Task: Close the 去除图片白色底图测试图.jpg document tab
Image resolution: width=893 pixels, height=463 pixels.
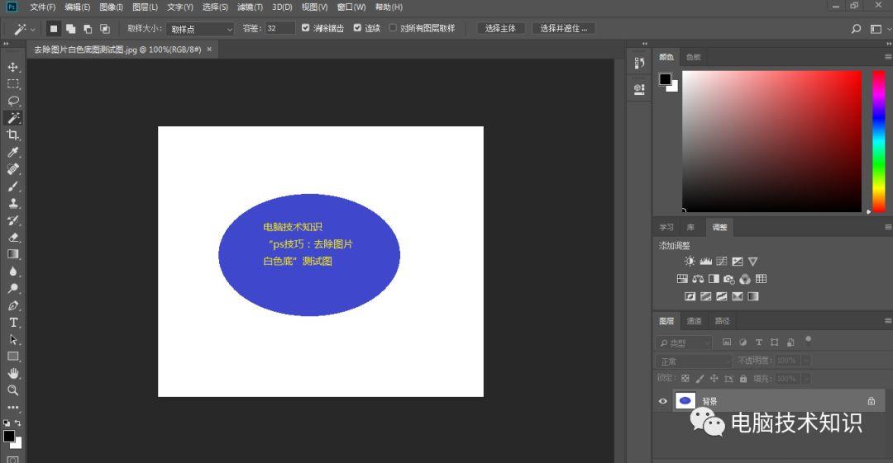Action: click(209, 50)
